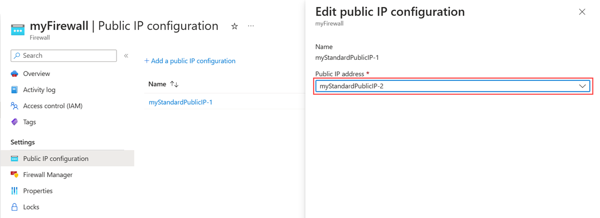Open the myStandardPublicIP-1 link
The height and width of the screenshot is (218, 600).
click(x=180, y=102)
